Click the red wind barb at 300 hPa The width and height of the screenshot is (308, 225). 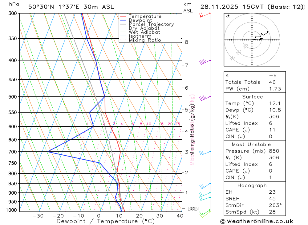(205, 15)
